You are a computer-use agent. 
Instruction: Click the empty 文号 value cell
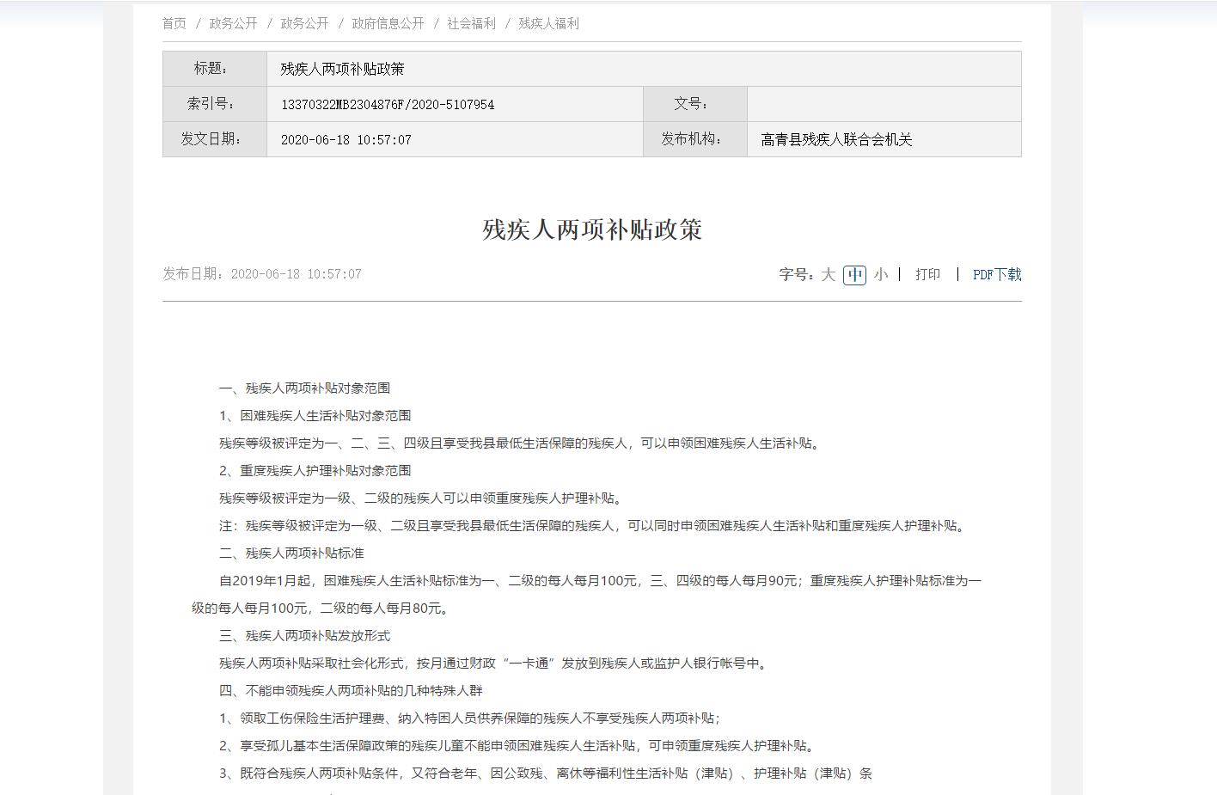point(884,104)
